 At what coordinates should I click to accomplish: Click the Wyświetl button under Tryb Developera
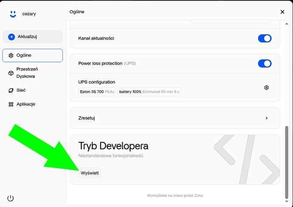(90, 173)
